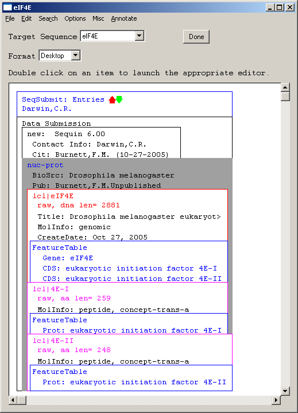Select BioSrc: Drosophila melanogaster line

103,175
